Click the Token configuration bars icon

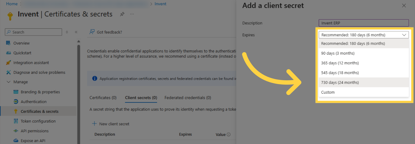pyautogui.click(x=16, y=121)
